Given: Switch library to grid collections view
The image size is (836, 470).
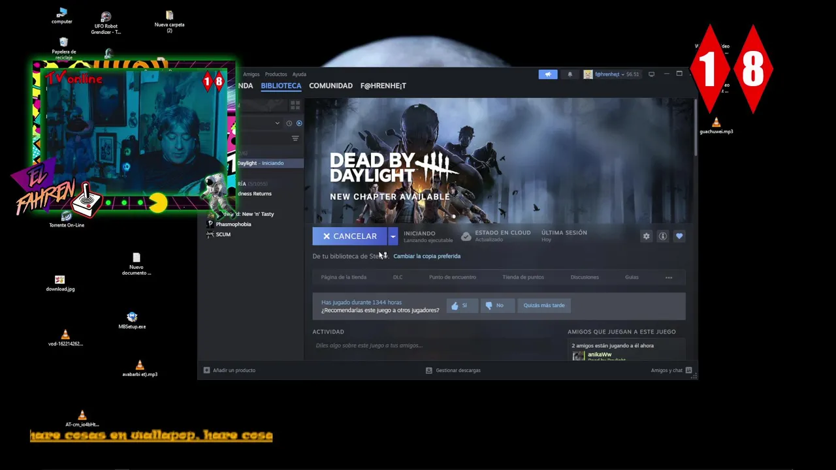Looking at the screenshot, I should [295, 105].
